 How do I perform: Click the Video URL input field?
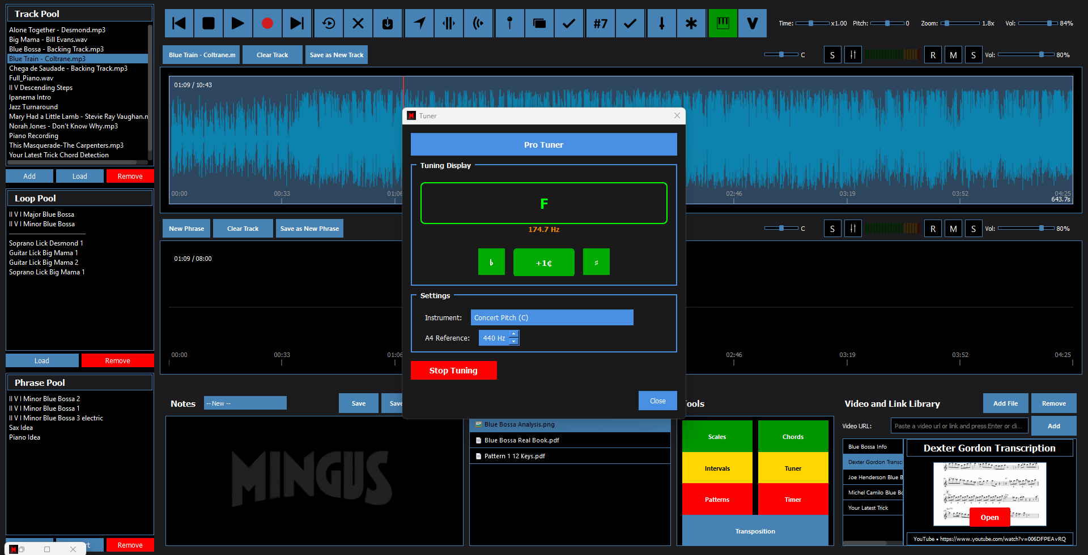pos(959,426)
